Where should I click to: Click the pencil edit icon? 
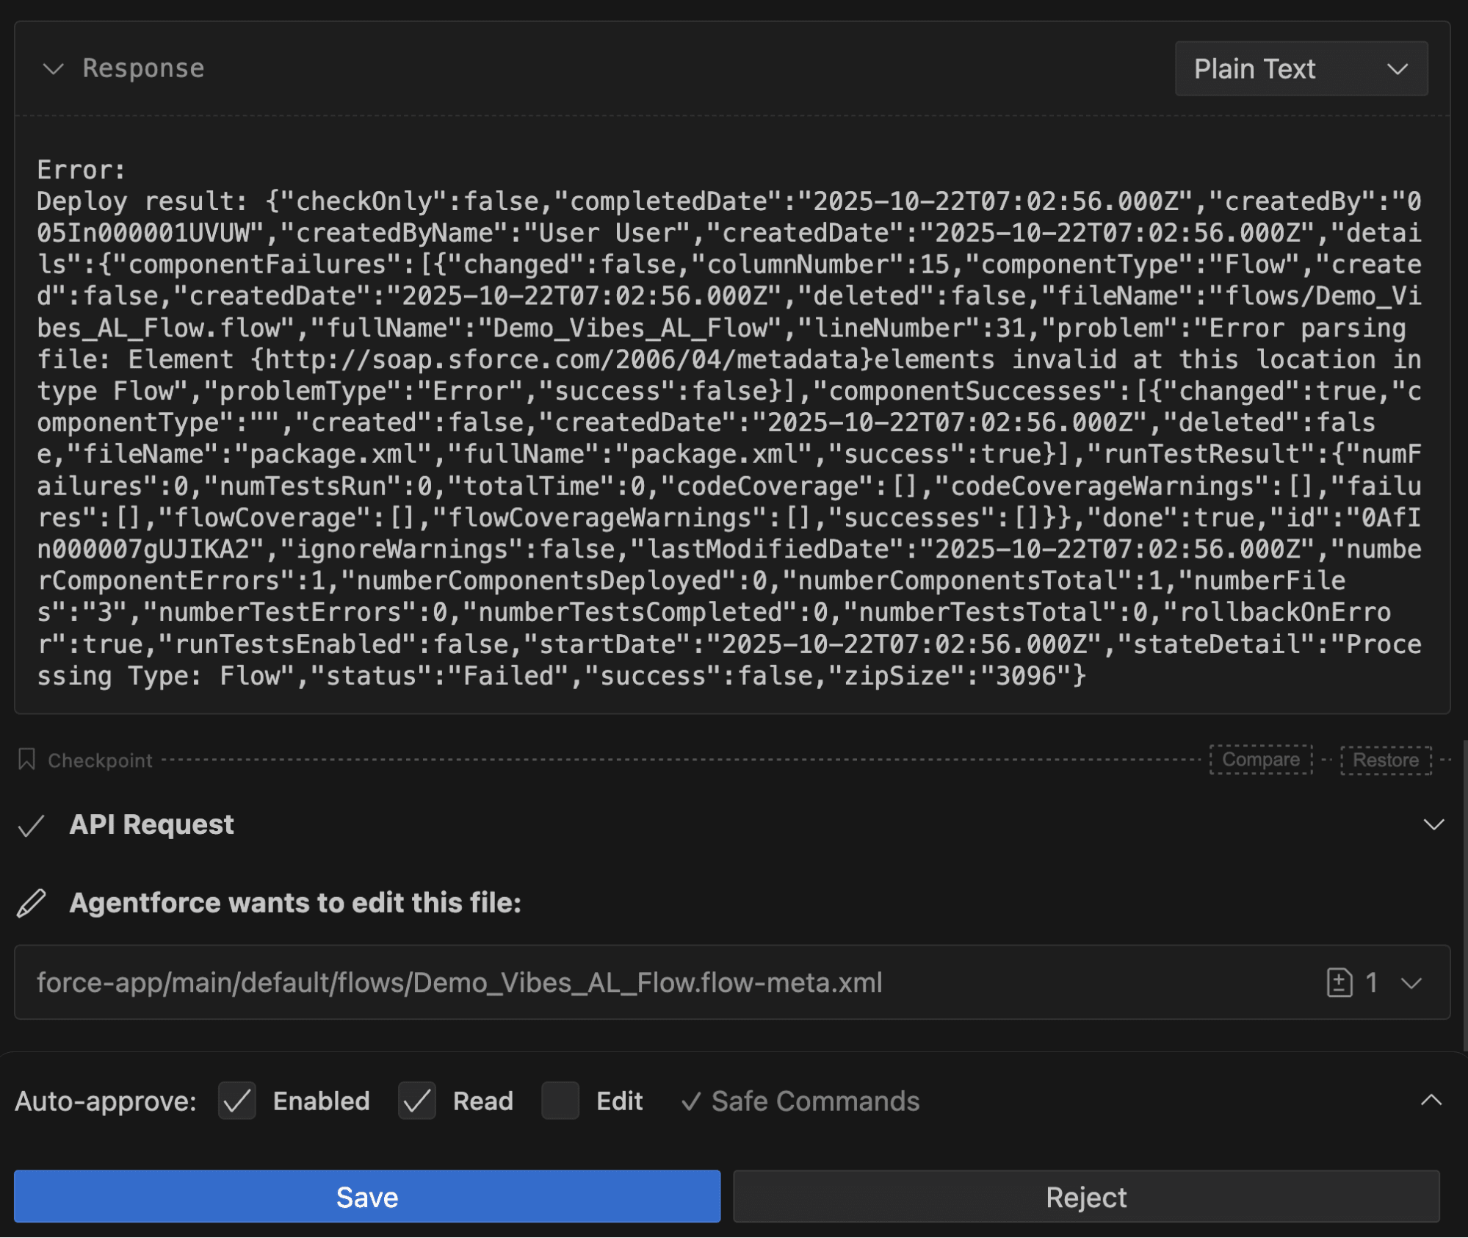point(31,903)
